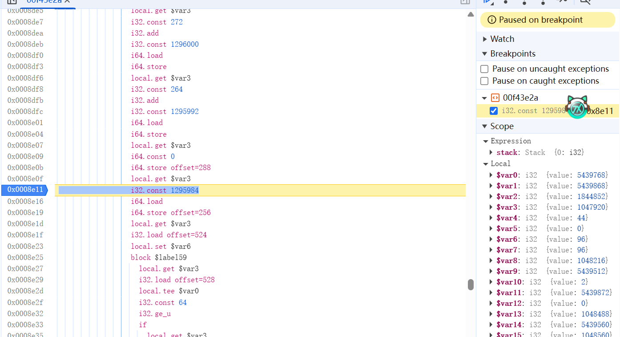Click the code editor scrollbar thumb
The image size is (620, 337).
(471, 284)
